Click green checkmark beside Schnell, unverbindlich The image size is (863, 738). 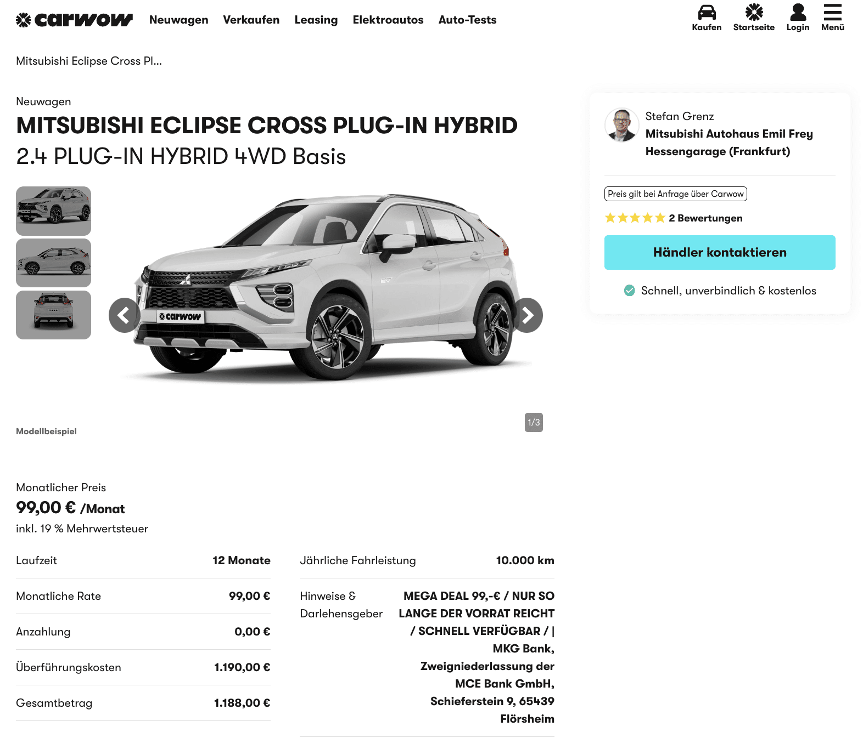tap(629, 291)
